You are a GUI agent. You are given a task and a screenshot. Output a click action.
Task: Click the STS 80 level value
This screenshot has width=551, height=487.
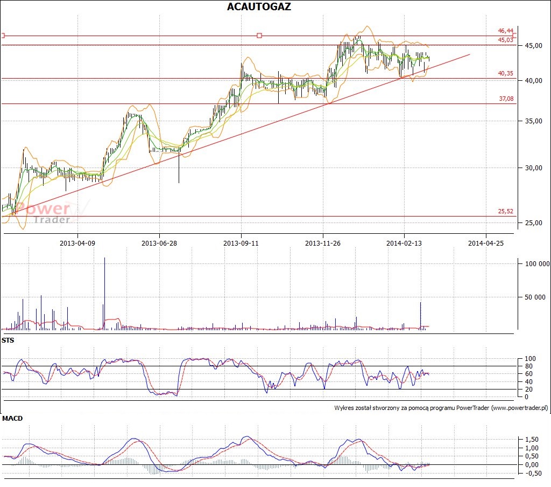528,366
